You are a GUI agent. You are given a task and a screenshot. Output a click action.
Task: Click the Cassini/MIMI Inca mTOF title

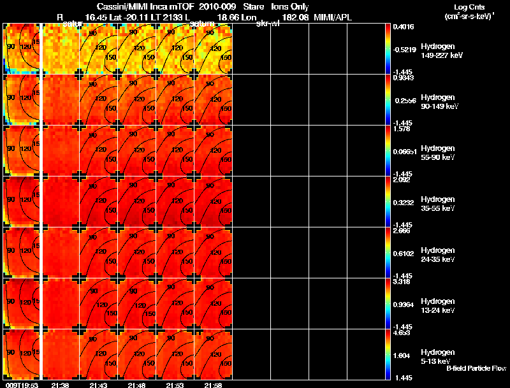click(x=145, y=6)
